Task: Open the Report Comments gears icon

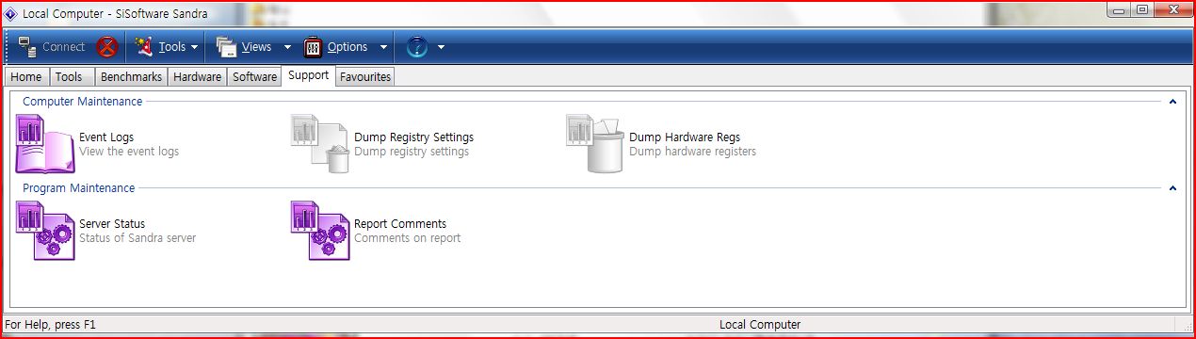Action: 320,231
